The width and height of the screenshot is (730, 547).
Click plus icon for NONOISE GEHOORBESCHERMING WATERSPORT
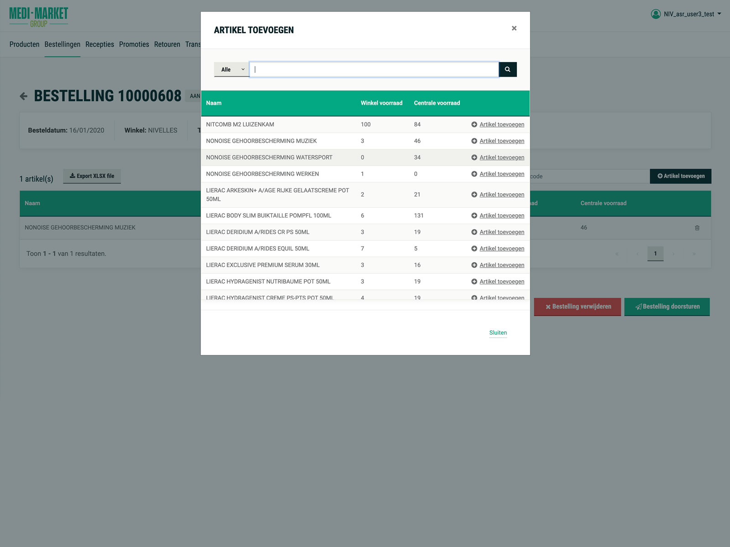coord(474,157)
